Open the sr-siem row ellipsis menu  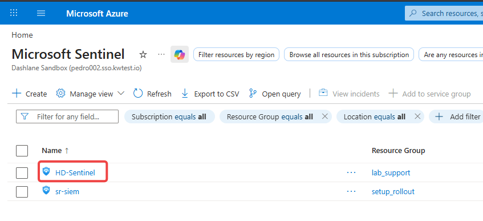click(351, 192)
